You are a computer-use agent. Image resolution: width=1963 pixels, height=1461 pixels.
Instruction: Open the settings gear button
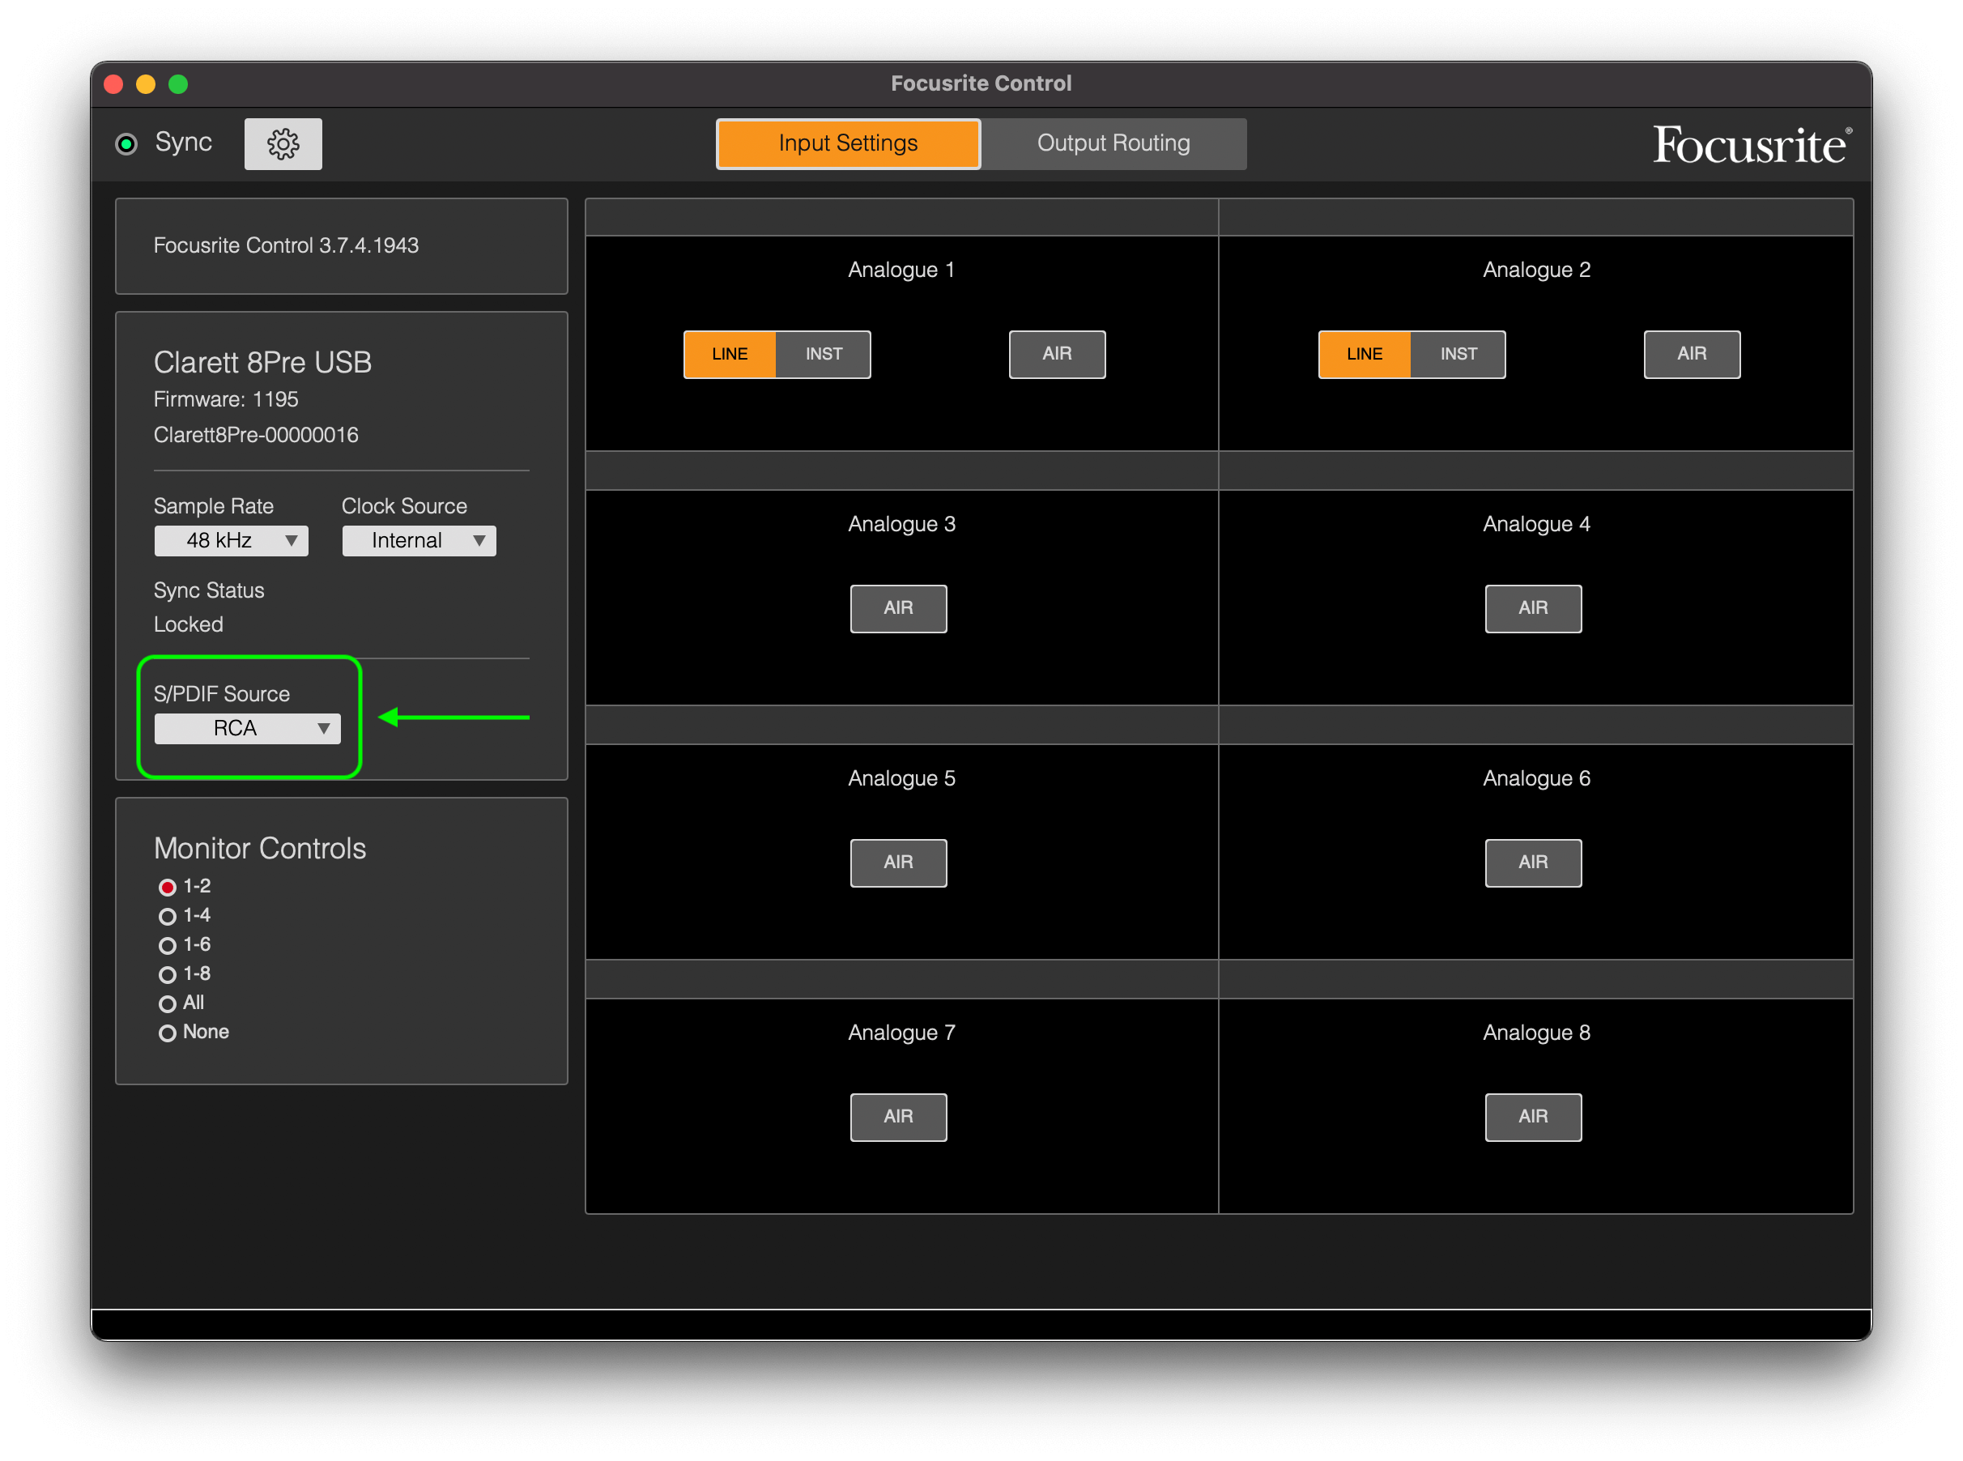click(283, 143)
